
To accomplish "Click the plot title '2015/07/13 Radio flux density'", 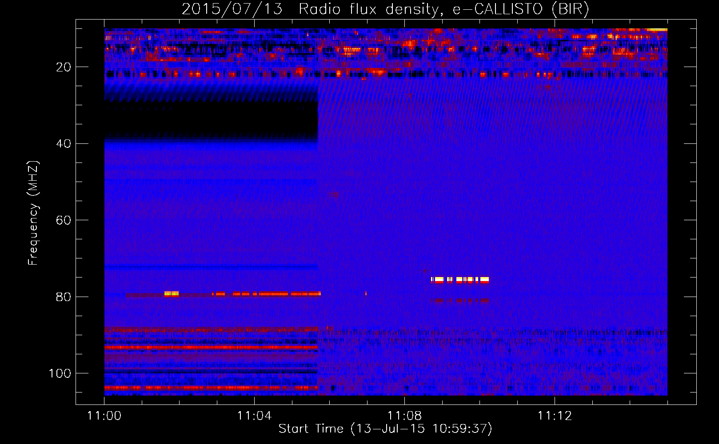I will (x=310, y=9).
